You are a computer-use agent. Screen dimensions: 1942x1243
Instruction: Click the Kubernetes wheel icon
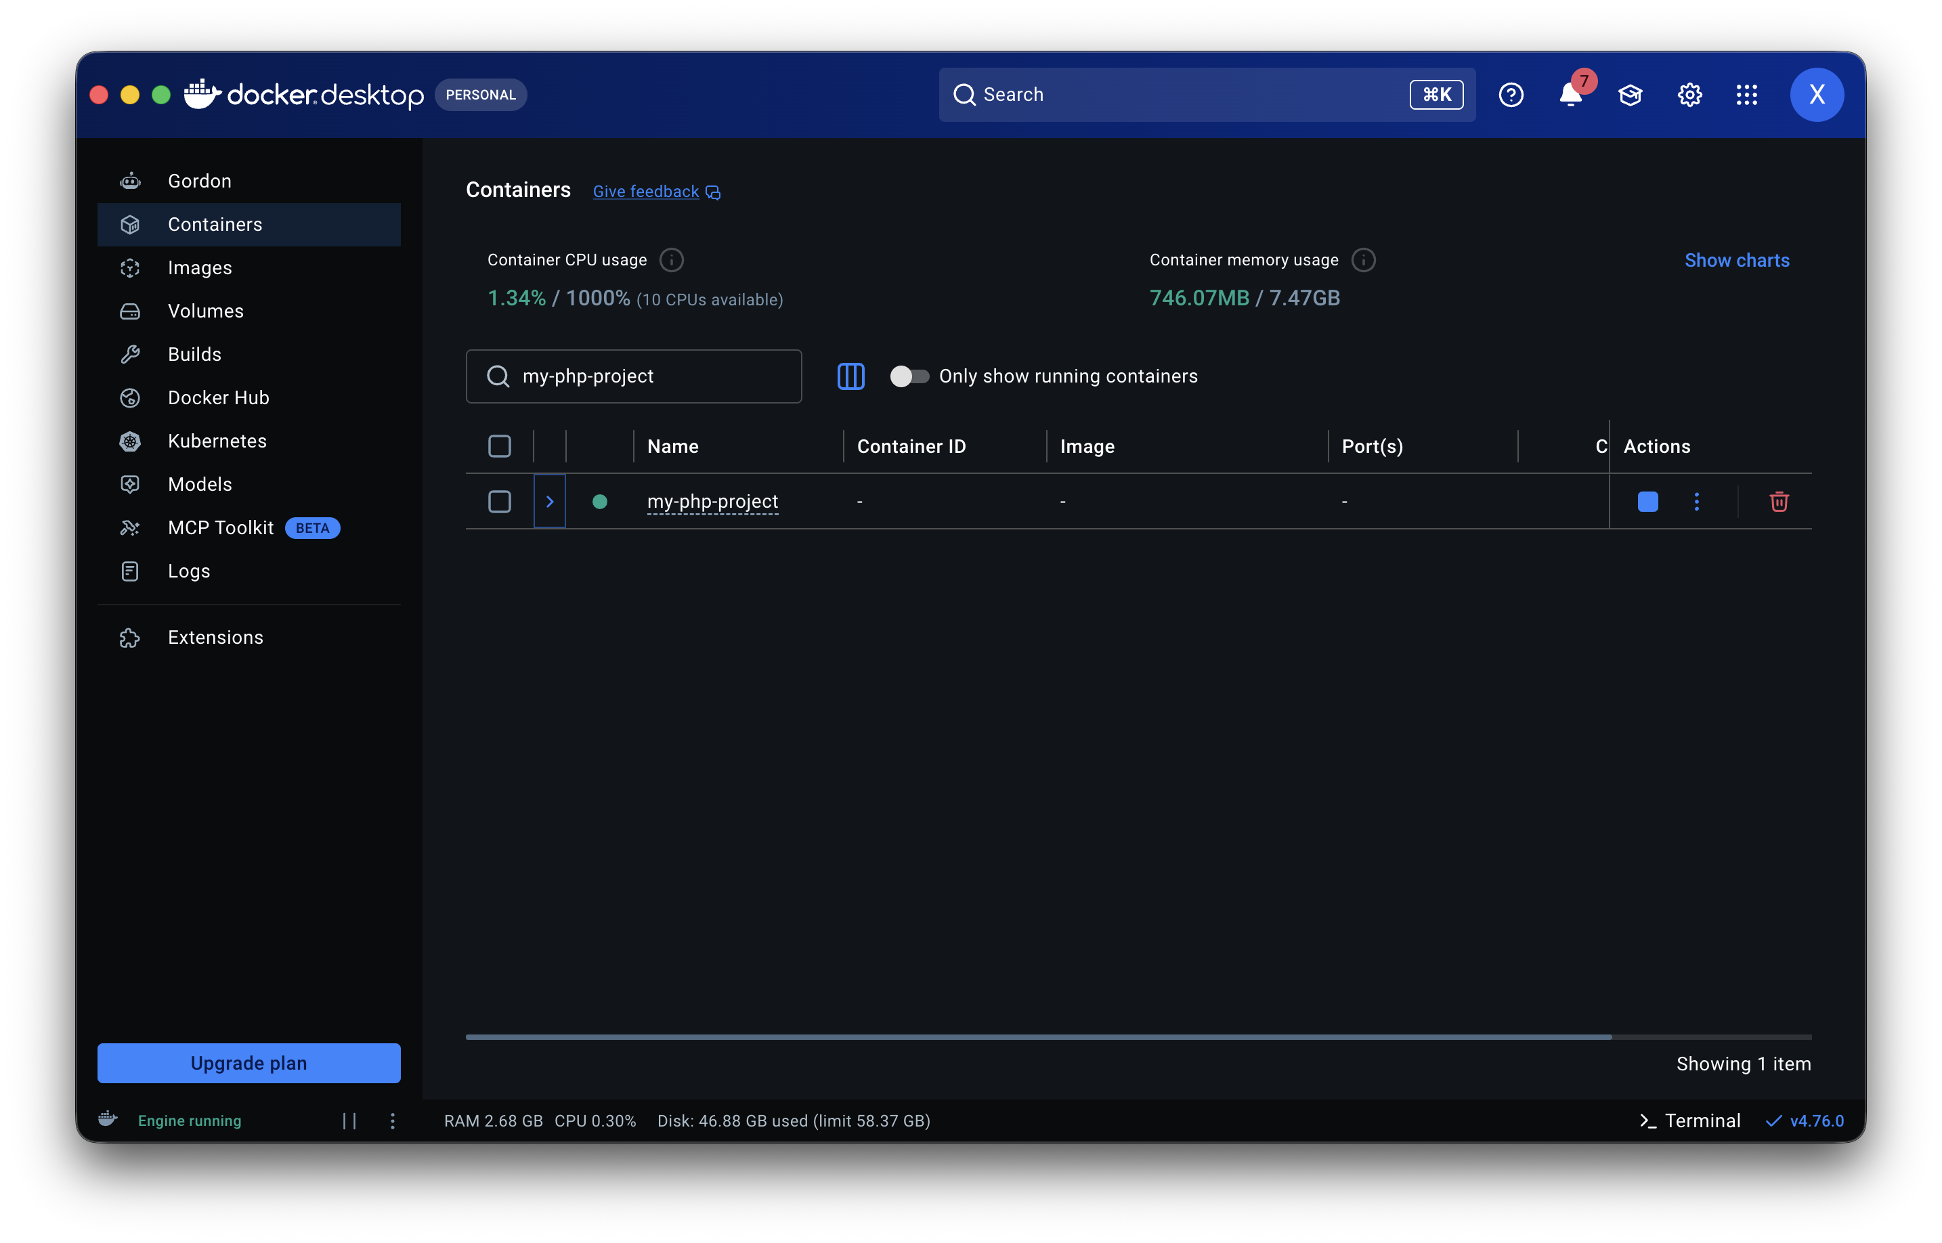130,441
